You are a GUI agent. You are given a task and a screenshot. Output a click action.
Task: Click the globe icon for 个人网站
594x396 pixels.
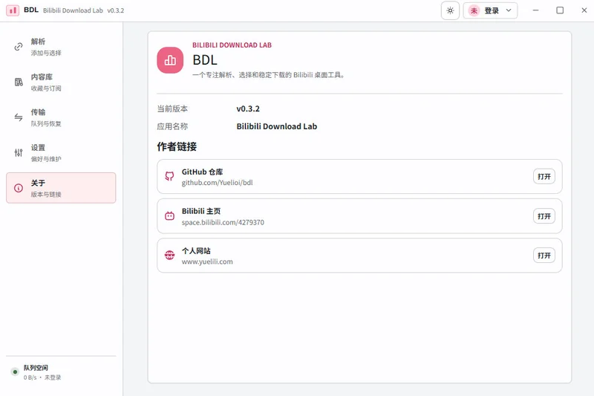click(x=170, y=255)
